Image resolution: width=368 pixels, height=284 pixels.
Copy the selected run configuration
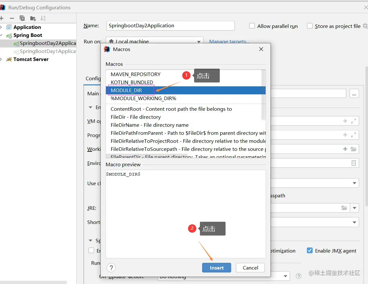tap(22, 18)
